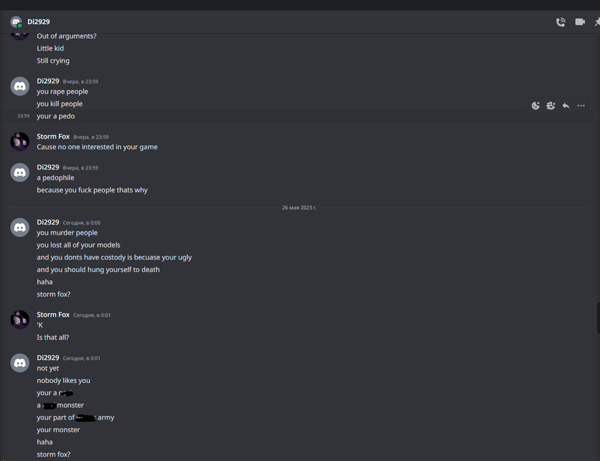Select the 'Is that all?' message
Viewport: 600px width, 461px height.
pos(53,338)
